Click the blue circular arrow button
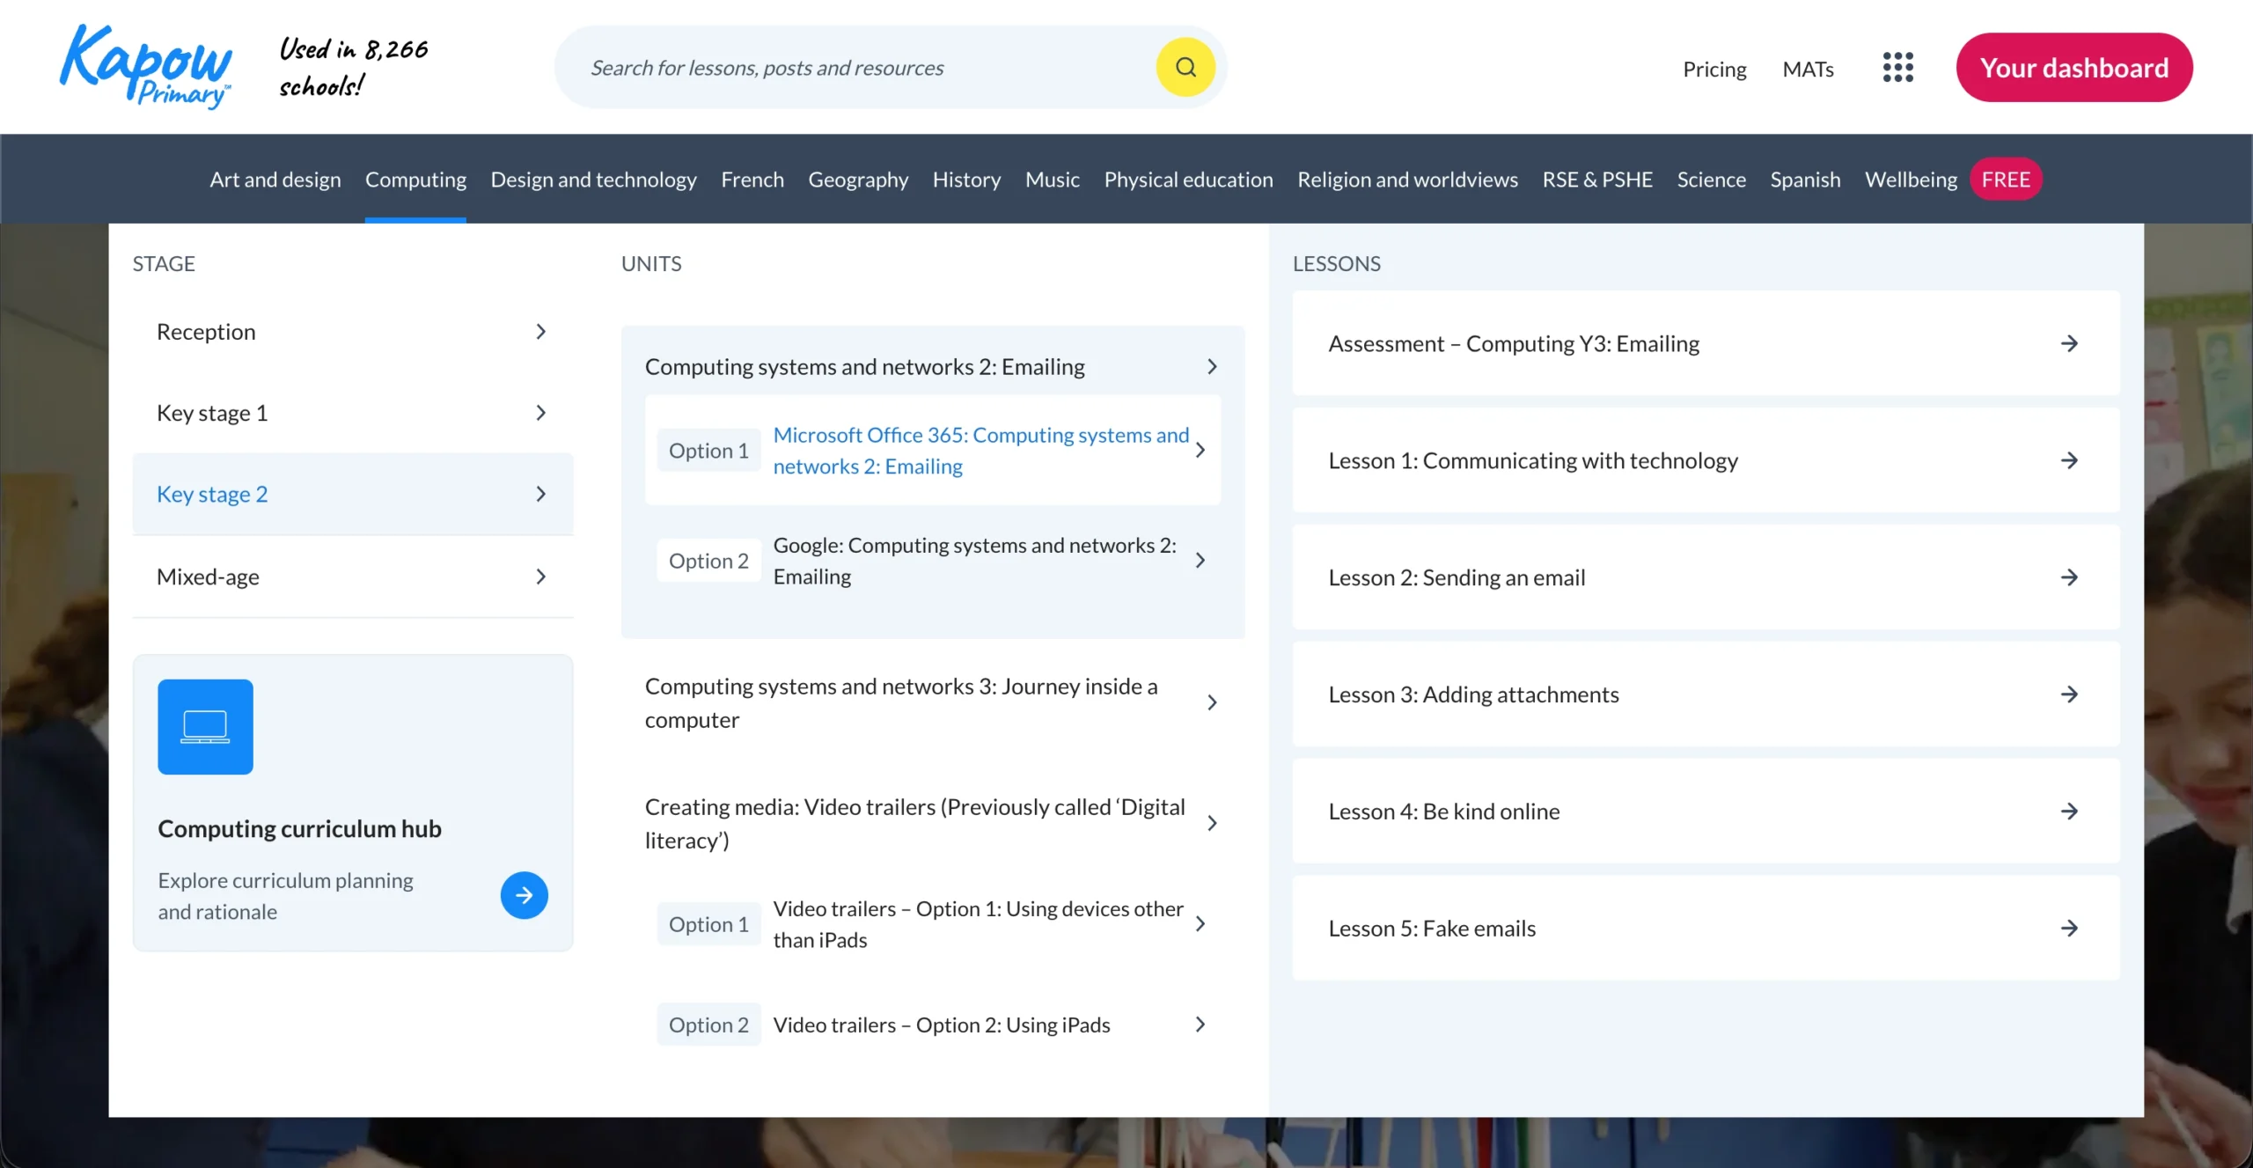 [524, 895]
